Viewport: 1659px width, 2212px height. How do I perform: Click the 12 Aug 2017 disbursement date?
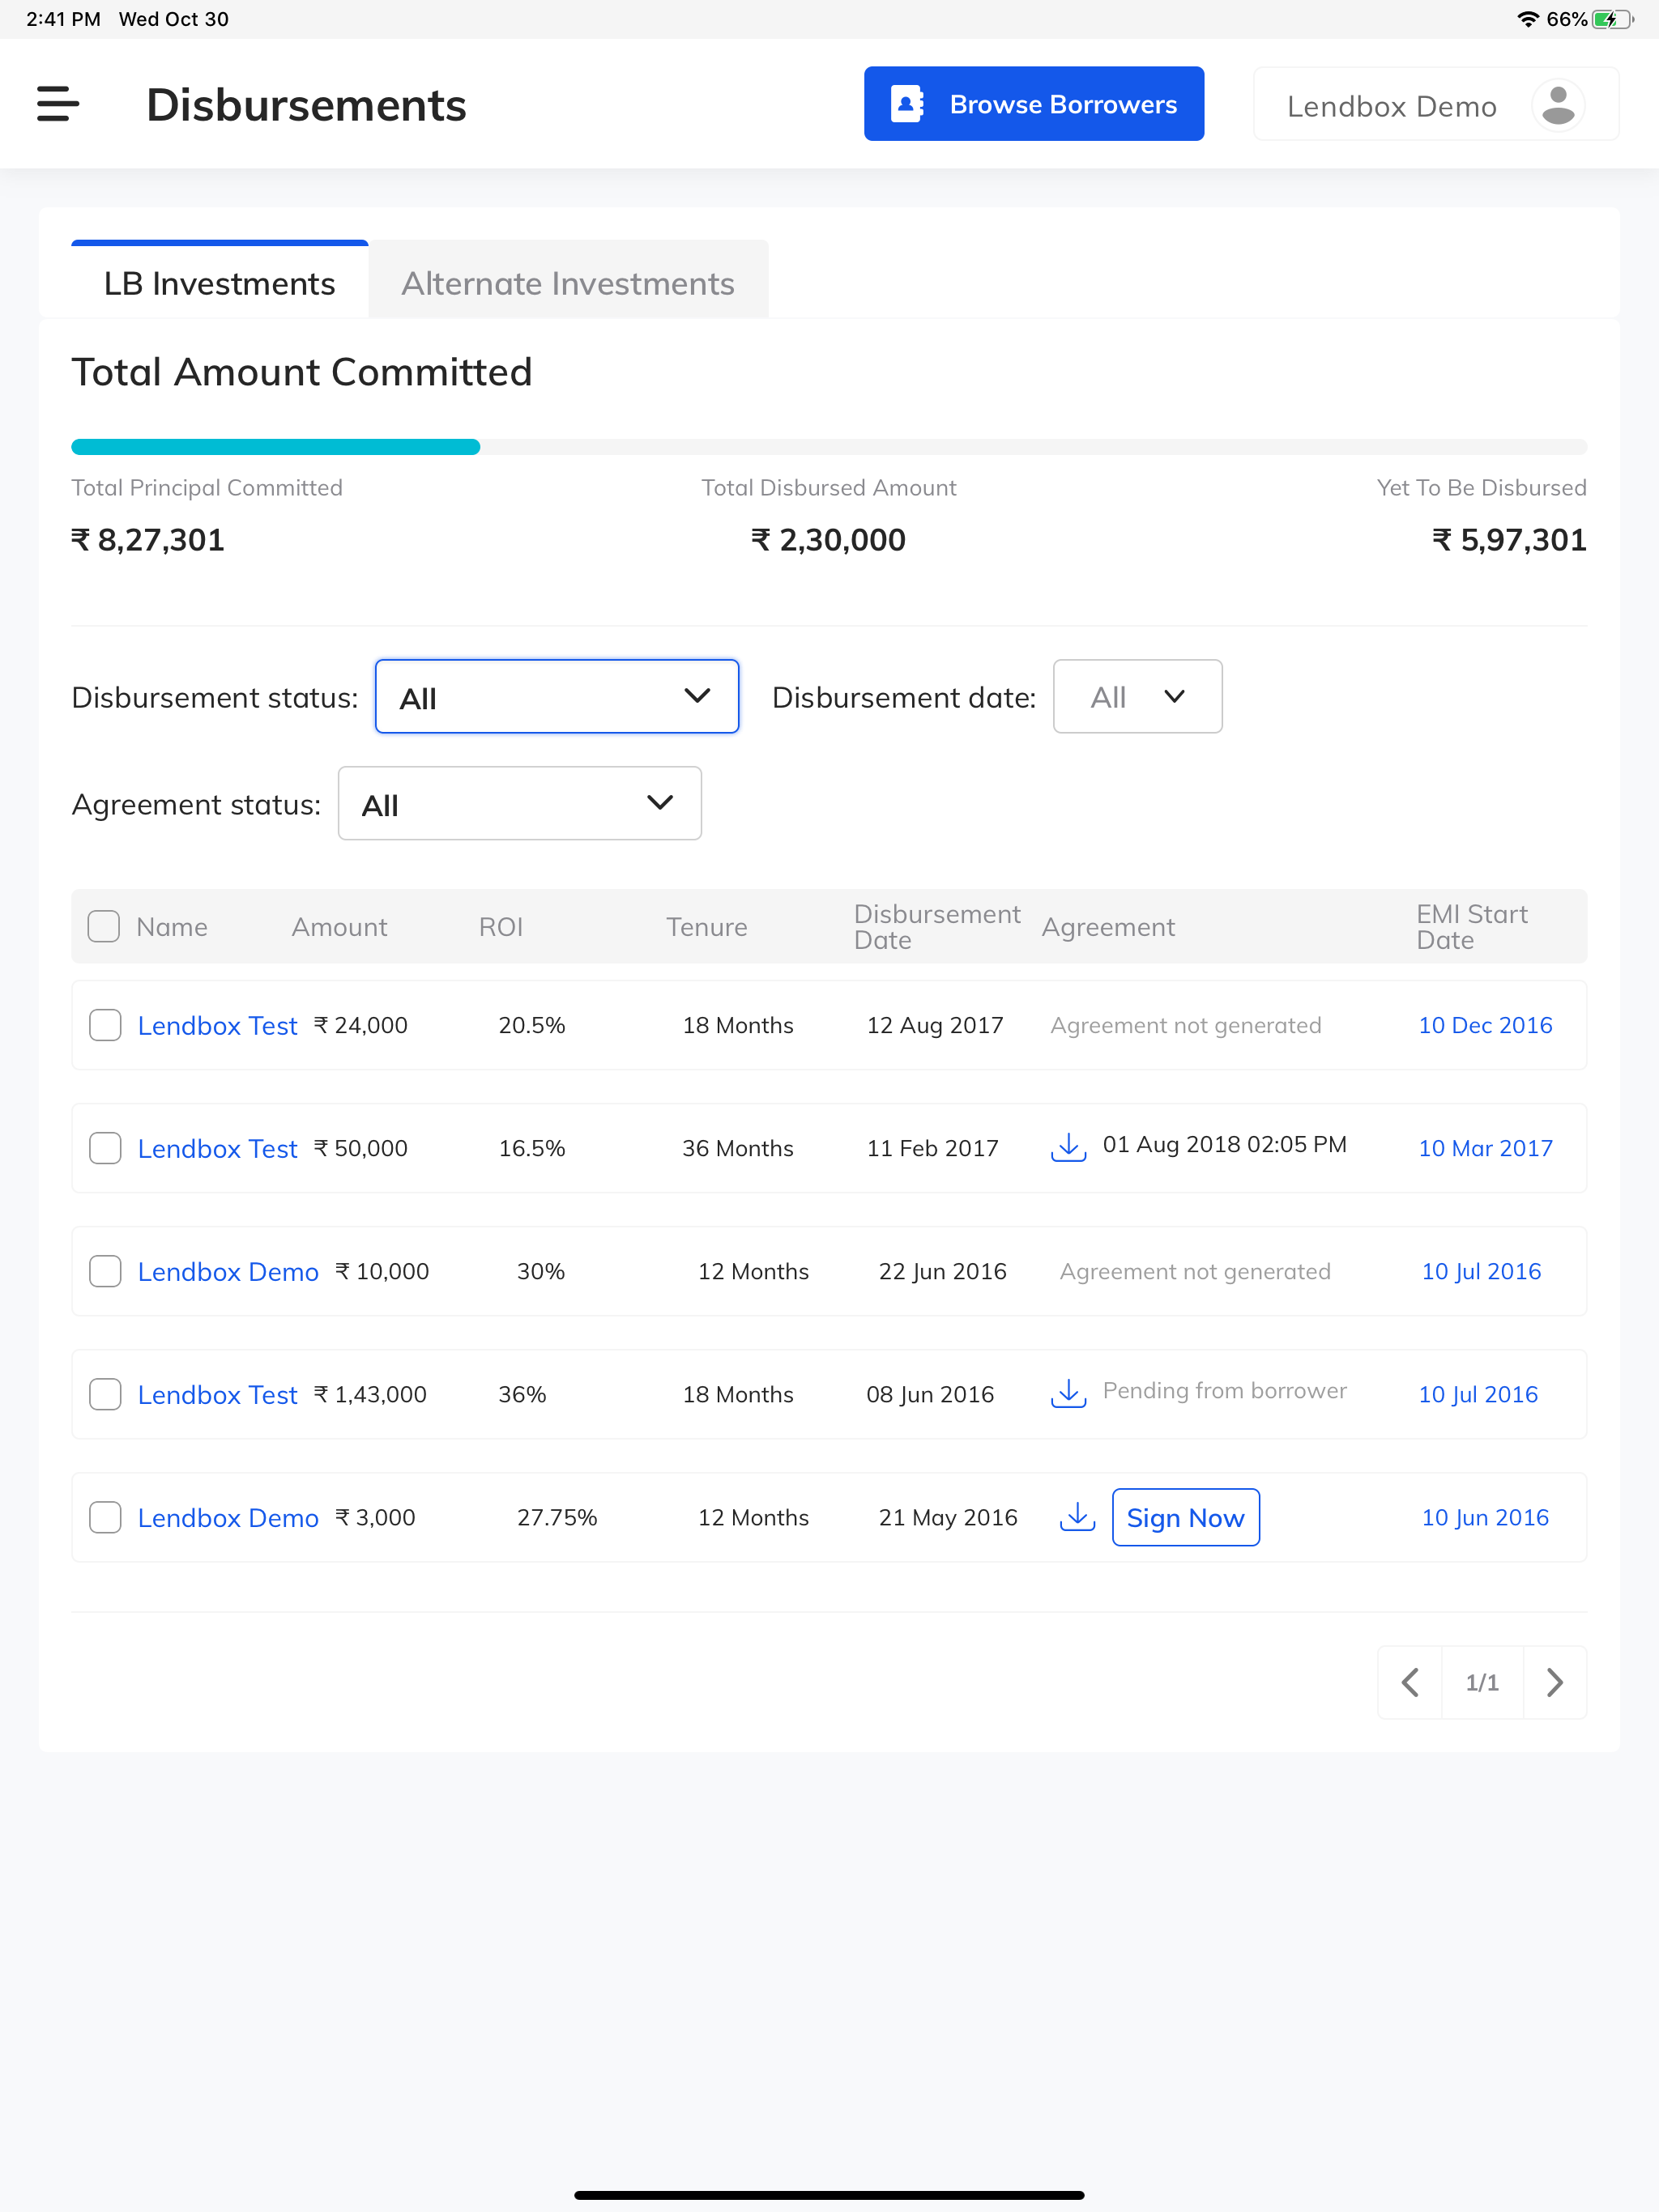[x=935, y=1025]
